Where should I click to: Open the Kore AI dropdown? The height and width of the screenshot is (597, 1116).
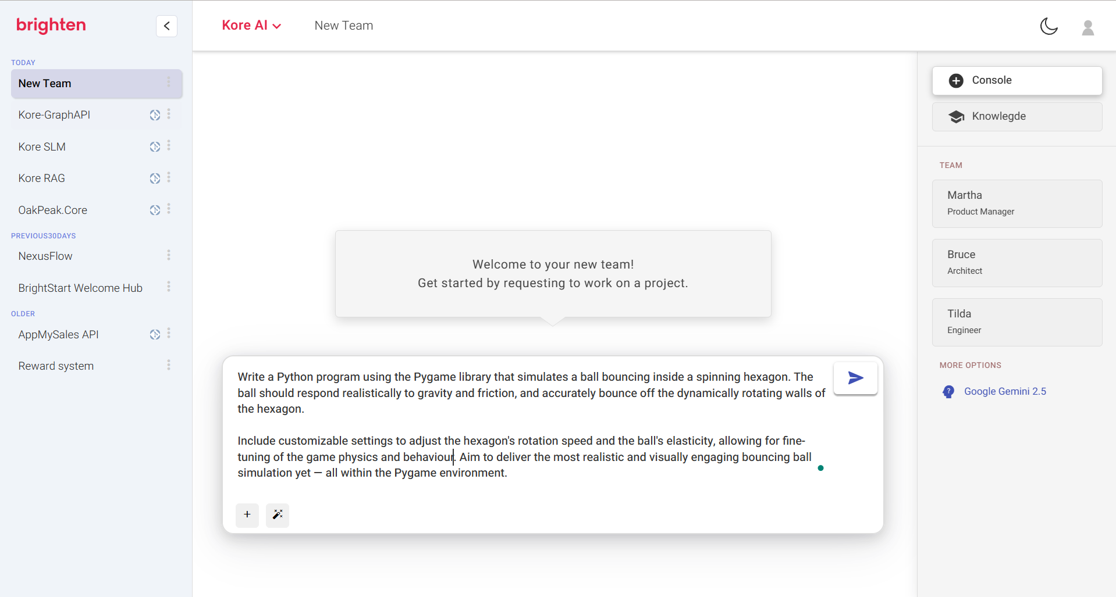[x=251, y=26]
